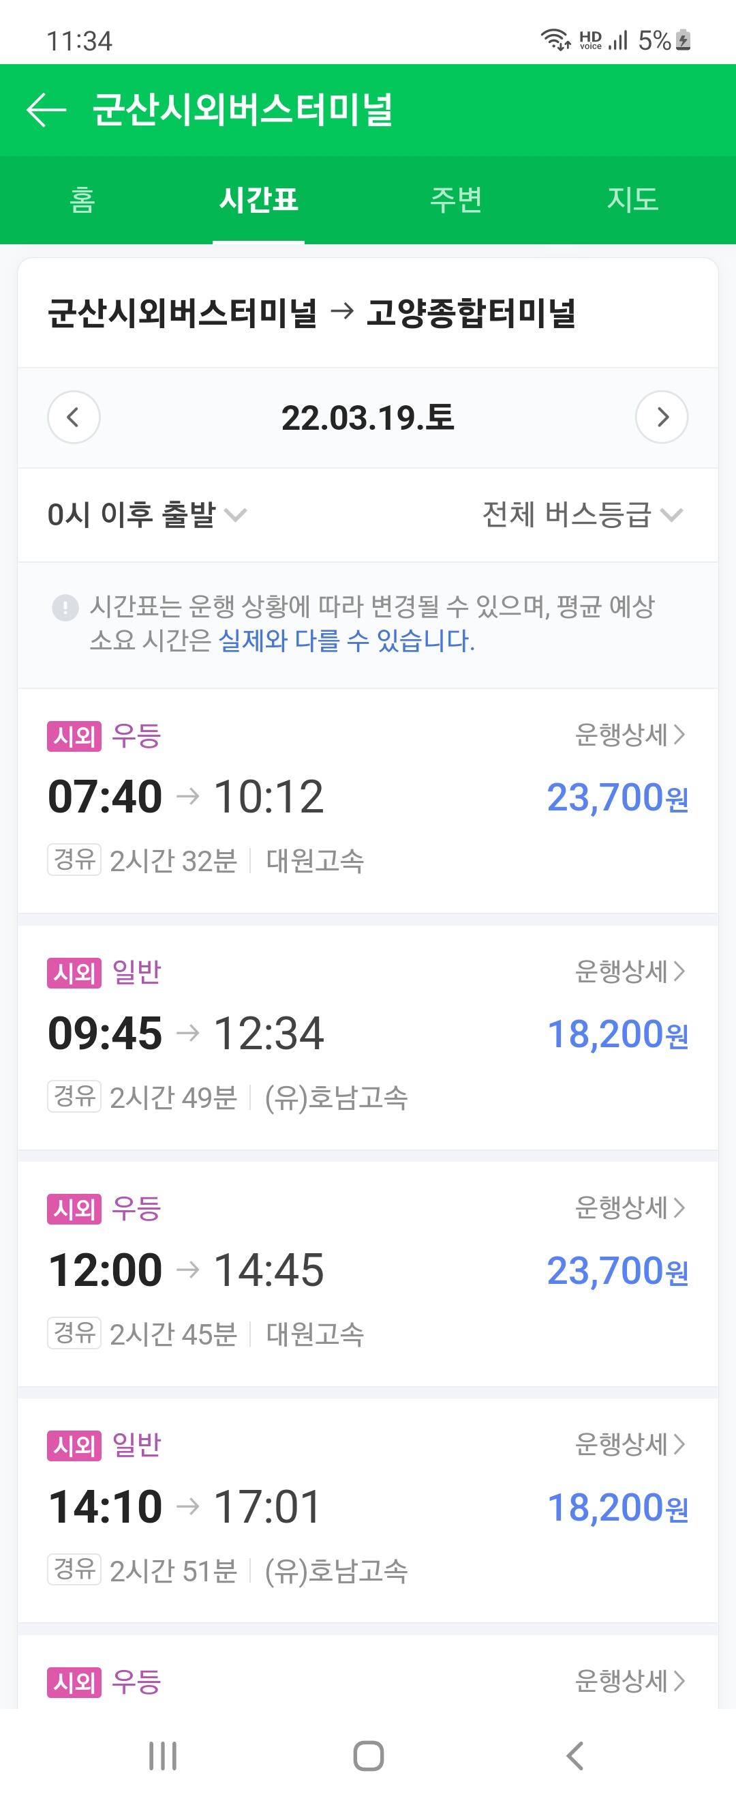Switch to the 주변 tab

(x=456, y=200)
